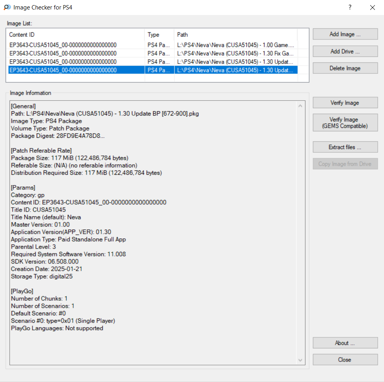This screenshot has width=384, height=382.
Task: Select the row with path 1.30 Fix Ga...
Action: point(153,53)
